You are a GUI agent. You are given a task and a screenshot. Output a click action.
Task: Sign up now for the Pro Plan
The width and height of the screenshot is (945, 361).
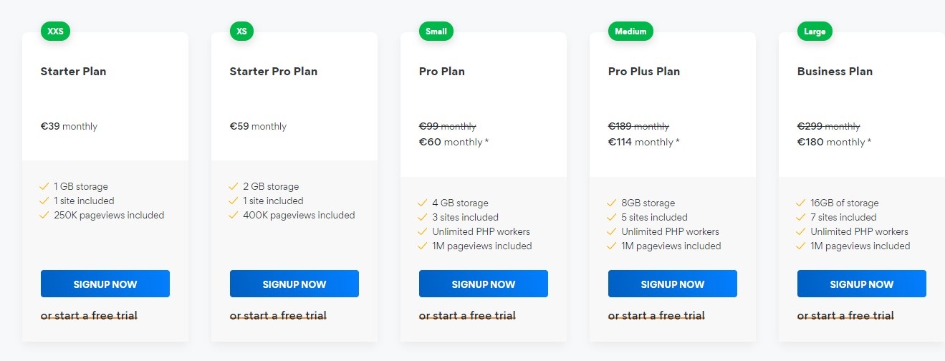484,284
